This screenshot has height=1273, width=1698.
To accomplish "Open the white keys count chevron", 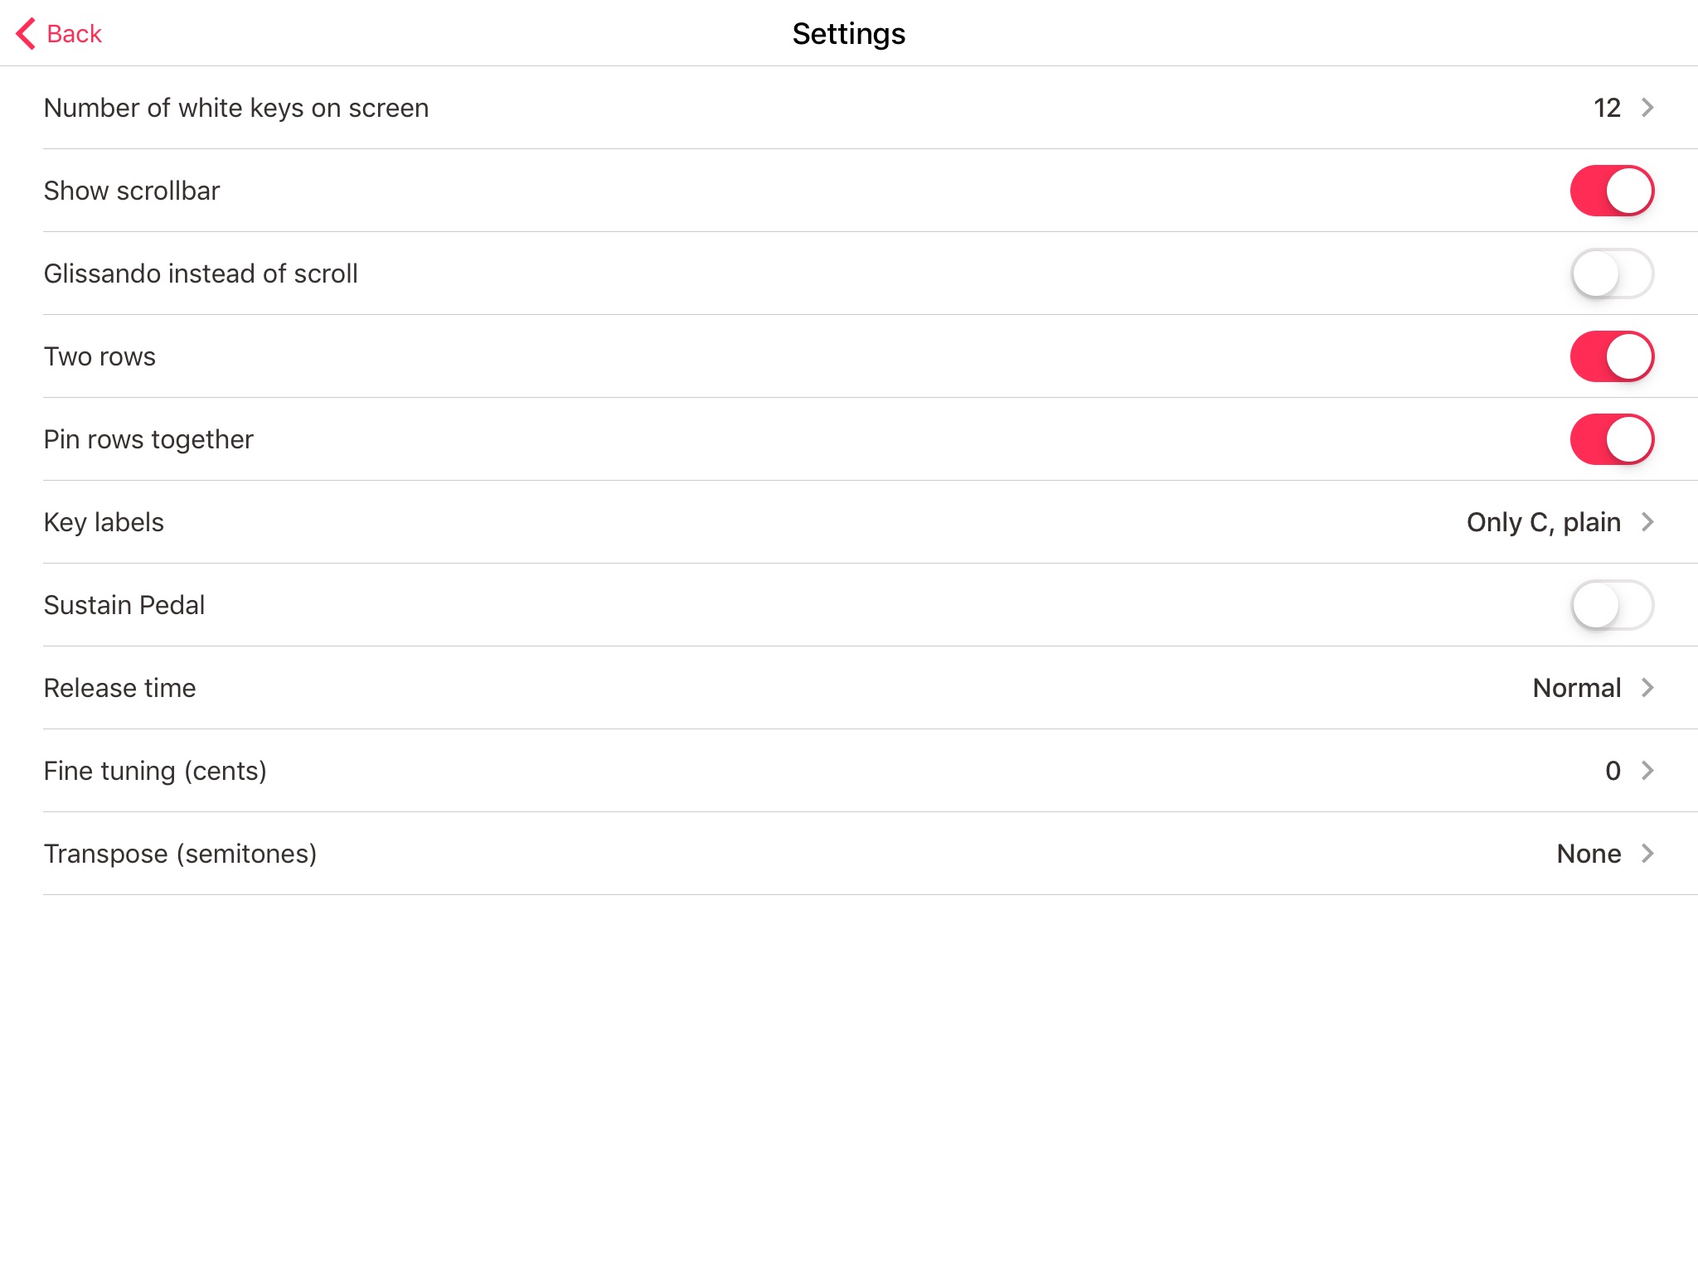I will pyautogui.click(x=1647, y=108).
